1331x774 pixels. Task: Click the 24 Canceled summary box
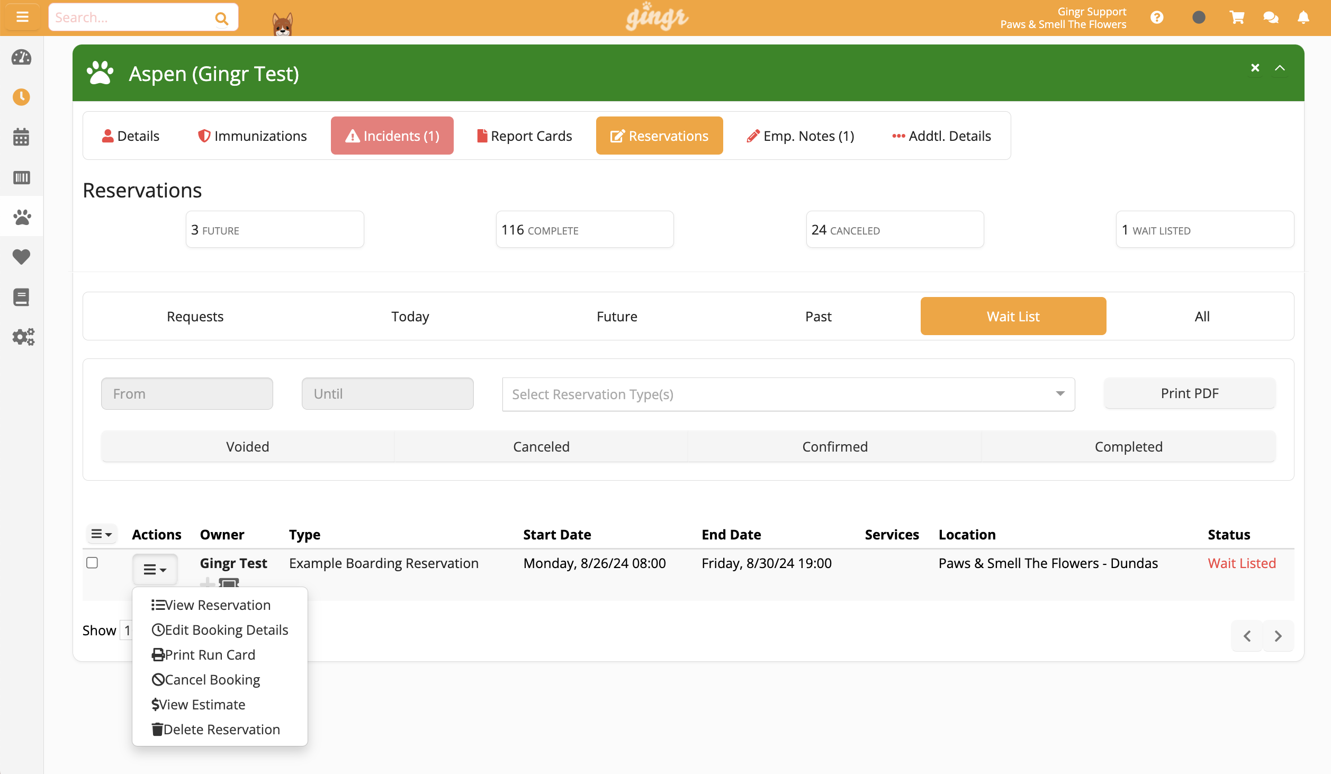click(x=895, y=230)
